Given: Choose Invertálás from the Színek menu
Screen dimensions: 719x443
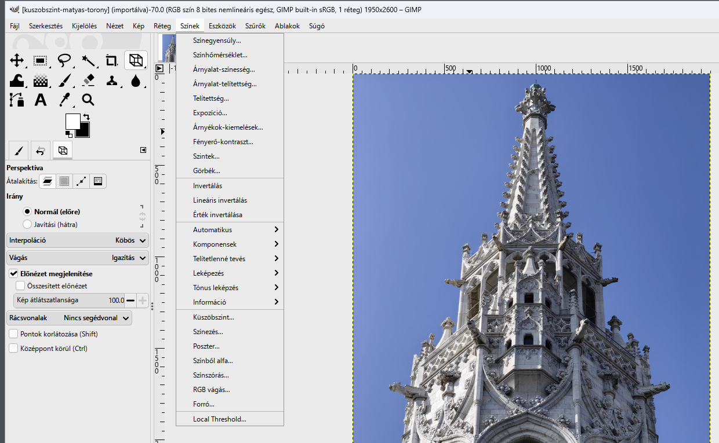Looking at the screenshot, I should point(230,186).
